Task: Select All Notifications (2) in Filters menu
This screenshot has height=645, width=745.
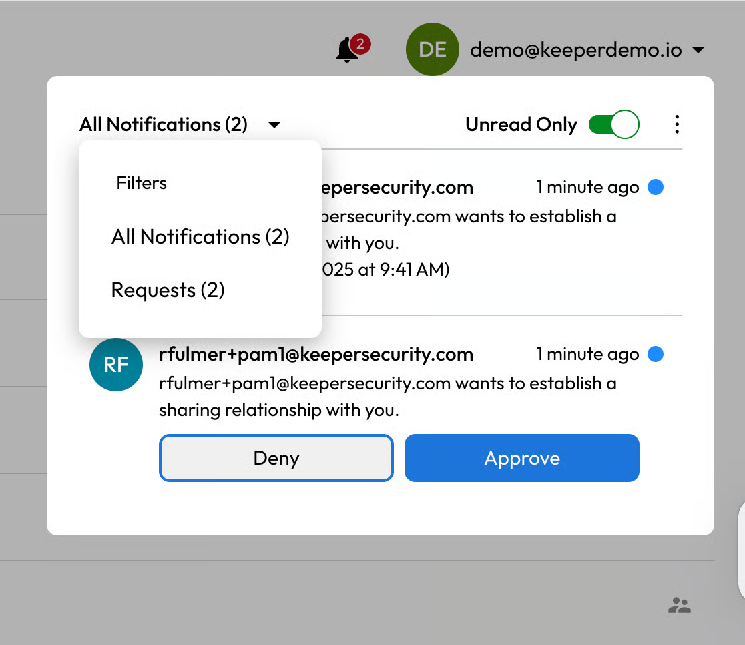Action: (x=200, y=237)
